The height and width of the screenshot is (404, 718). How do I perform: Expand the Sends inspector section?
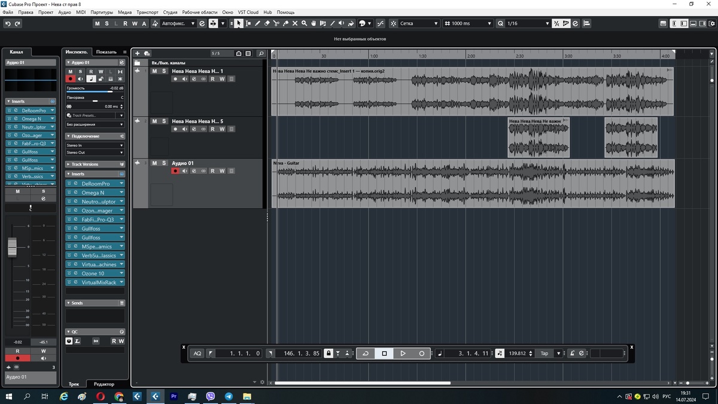(x=95, y=303)
